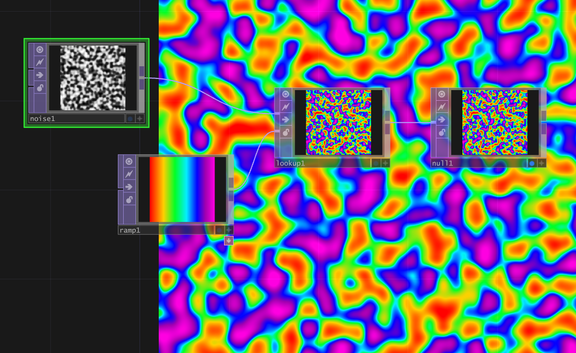Viewport: 576px width, 353px height.
Task: Disable blue display flag on null1
Action: [531, 163]
